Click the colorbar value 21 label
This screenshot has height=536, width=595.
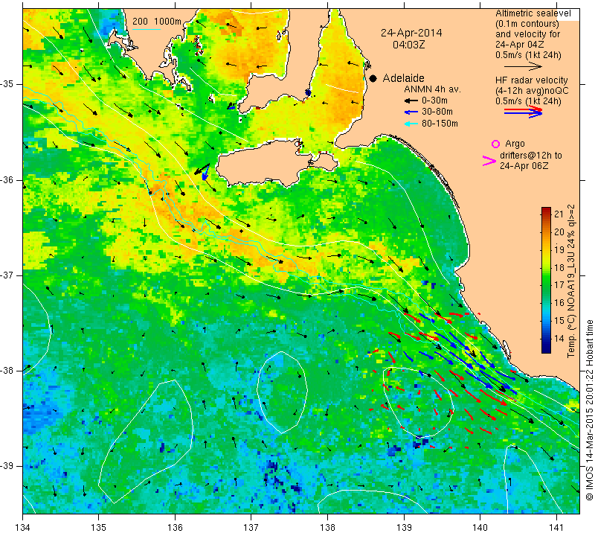coord(559,214)
